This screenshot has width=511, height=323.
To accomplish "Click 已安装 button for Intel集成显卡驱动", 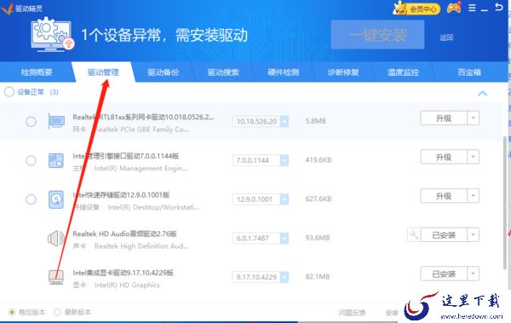I will (444, 274).
